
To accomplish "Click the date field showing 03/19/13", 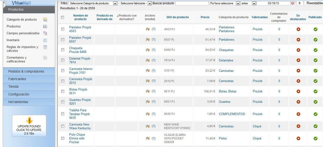I will [273, 3].
